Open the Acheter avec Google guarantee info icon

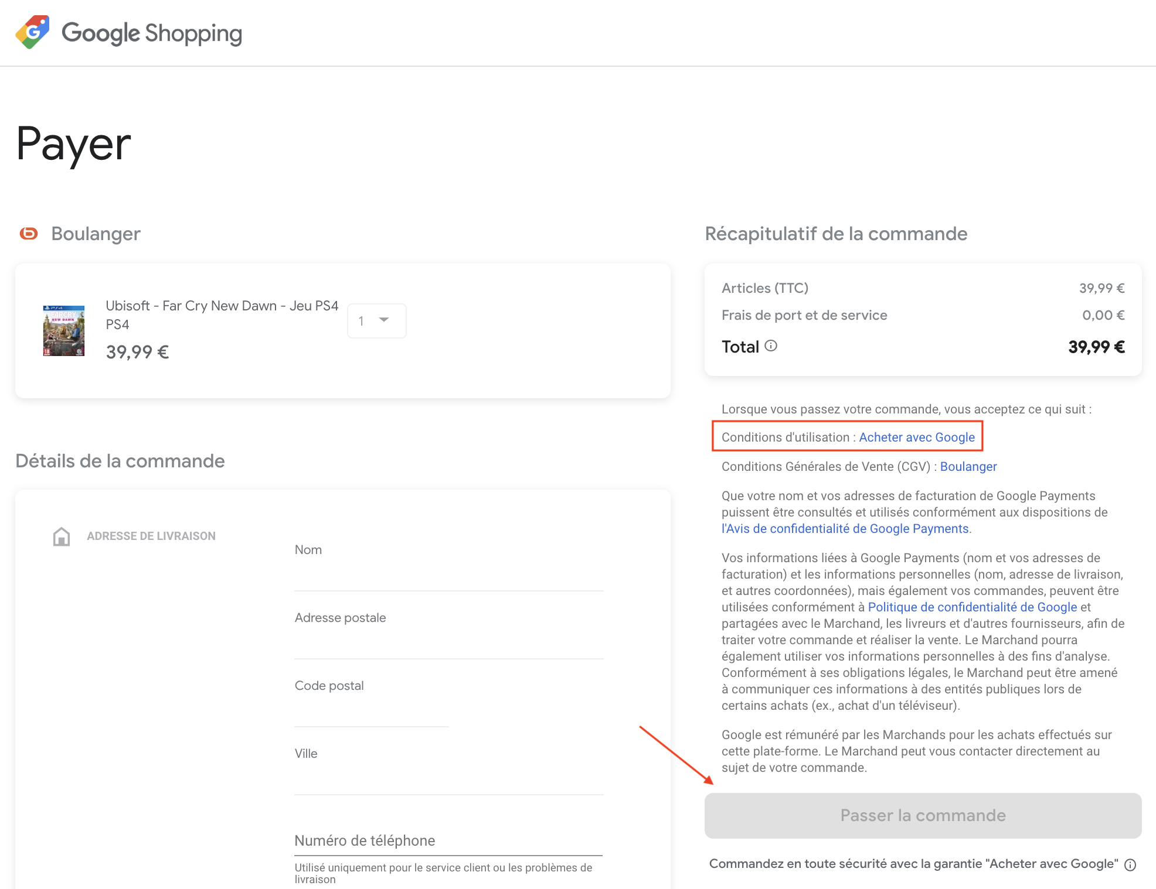(1130, 864)
